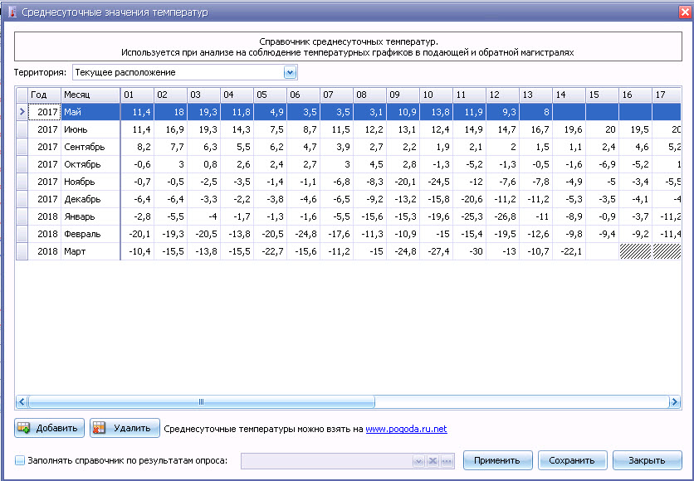This screenshot has height=481, width=694.
Task: Click the Закрыть button
Action: tap(646, 460)
